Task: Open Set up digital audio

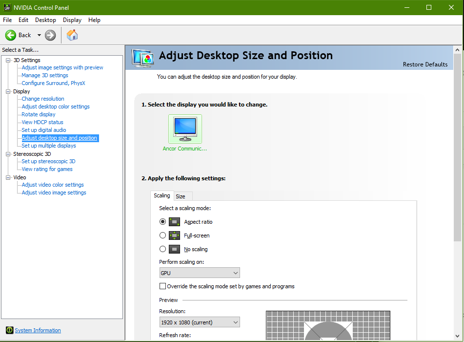Action: point(44,130)
